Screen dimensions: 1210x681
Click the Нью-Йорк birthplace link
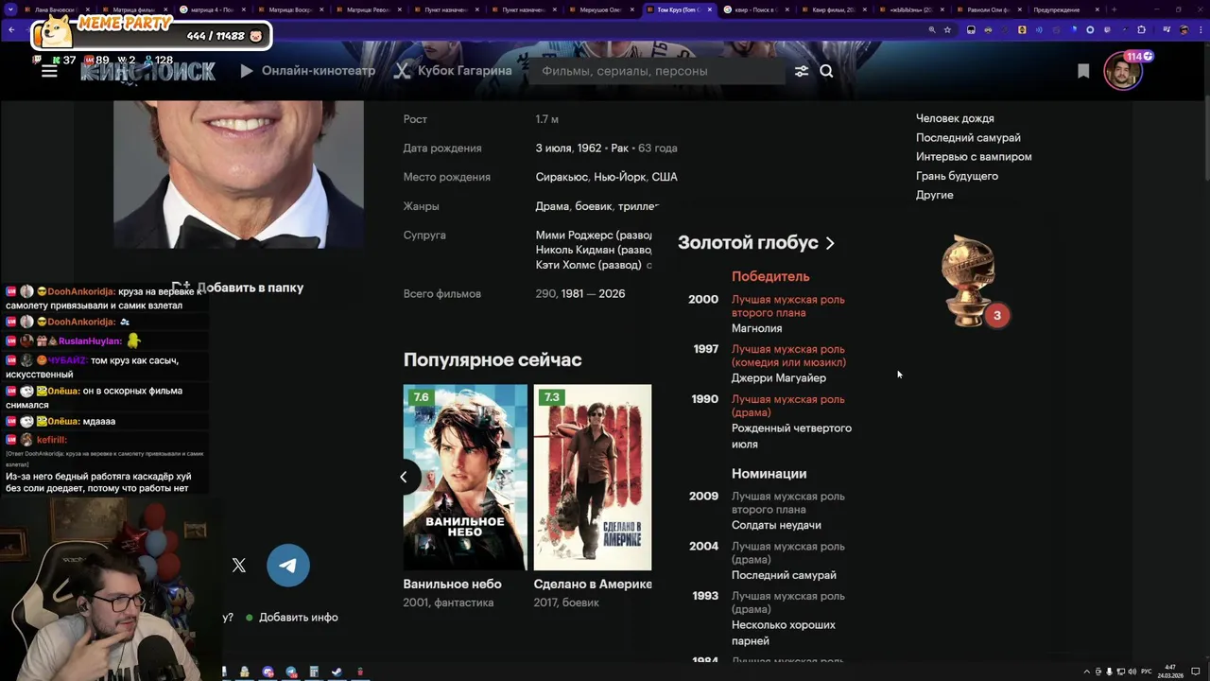pyautogui.click(x=620, y=177)
